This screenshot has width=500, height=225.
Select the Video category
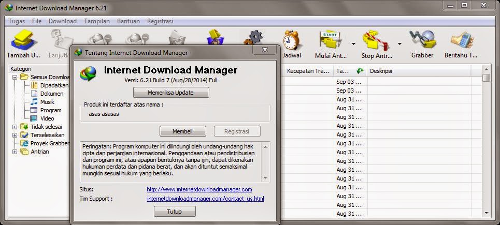tap(42, 118)
